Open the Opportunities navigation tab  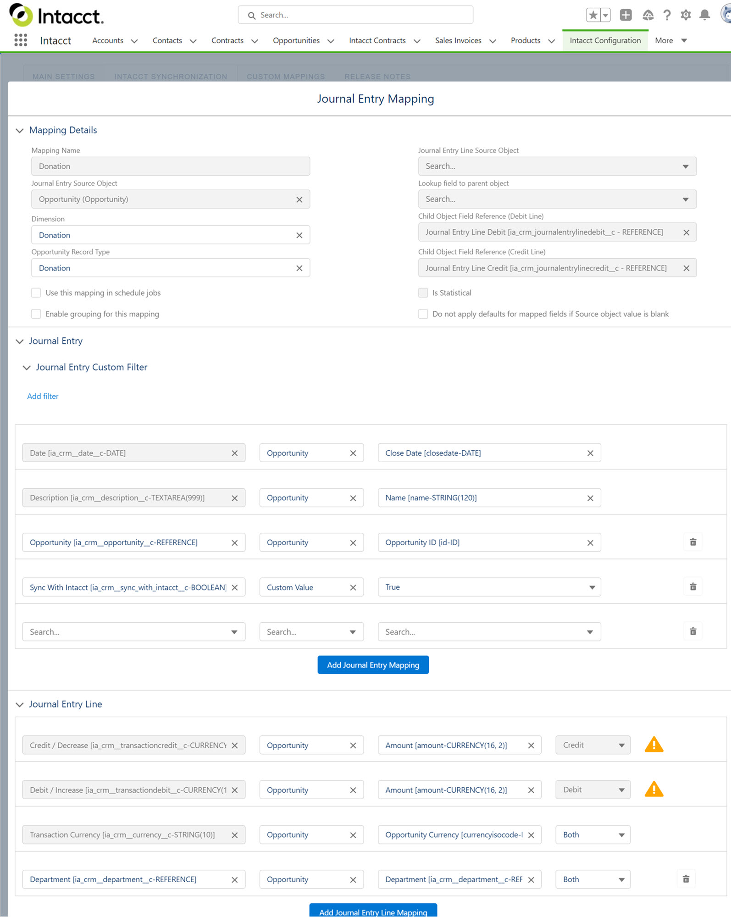296,40
